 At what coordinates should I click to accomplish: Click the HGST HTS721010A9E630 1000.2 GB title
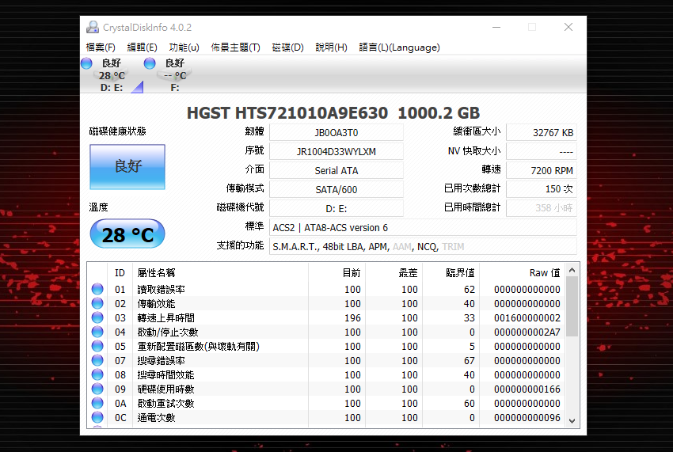(333, 113)
